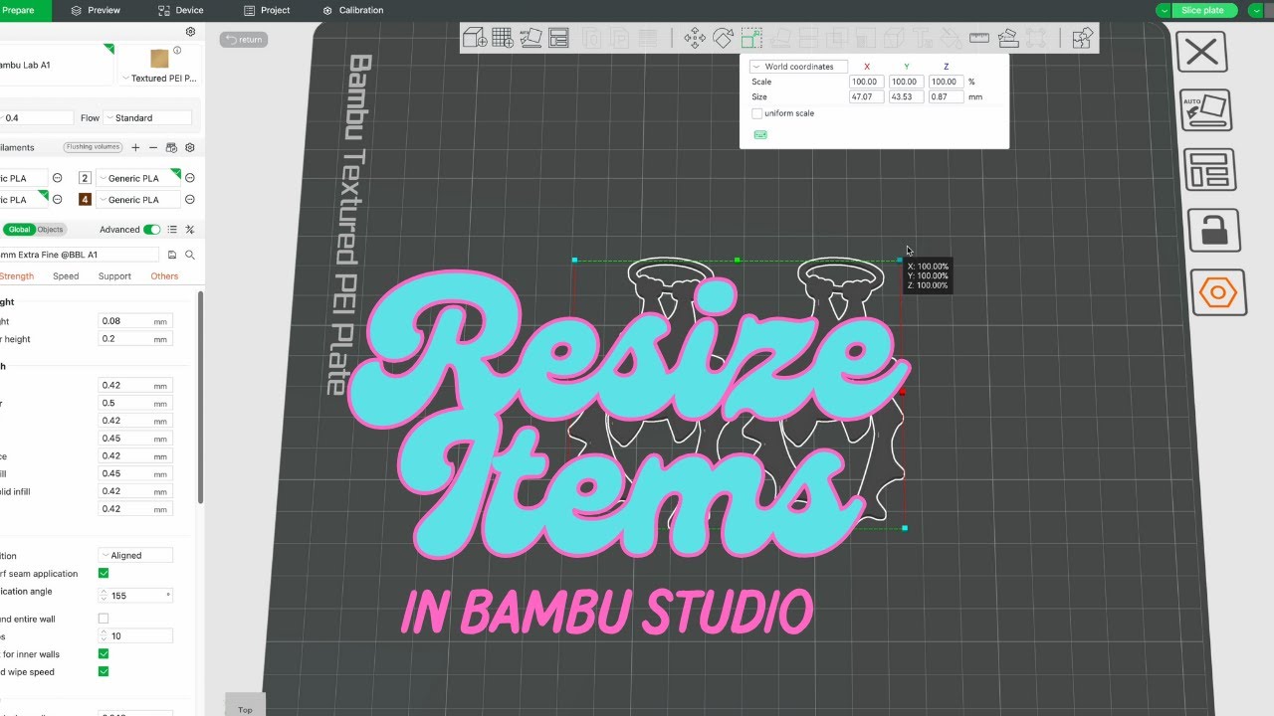This screenshot has height=716, width=1274.
Task: Select the Rotate tool icon
Action: (723, 38)
